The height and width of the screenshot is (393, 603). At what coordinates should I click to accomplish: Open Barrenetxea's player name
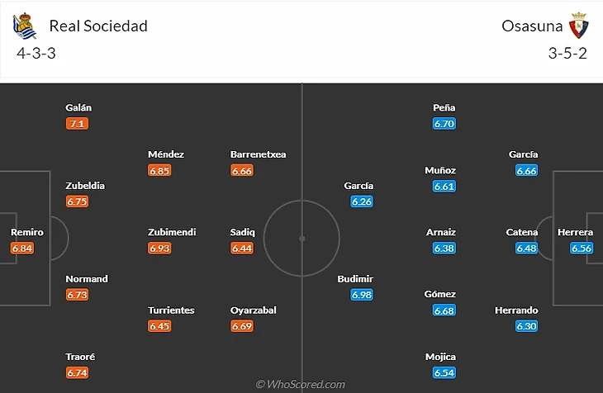tap(259, 154)
